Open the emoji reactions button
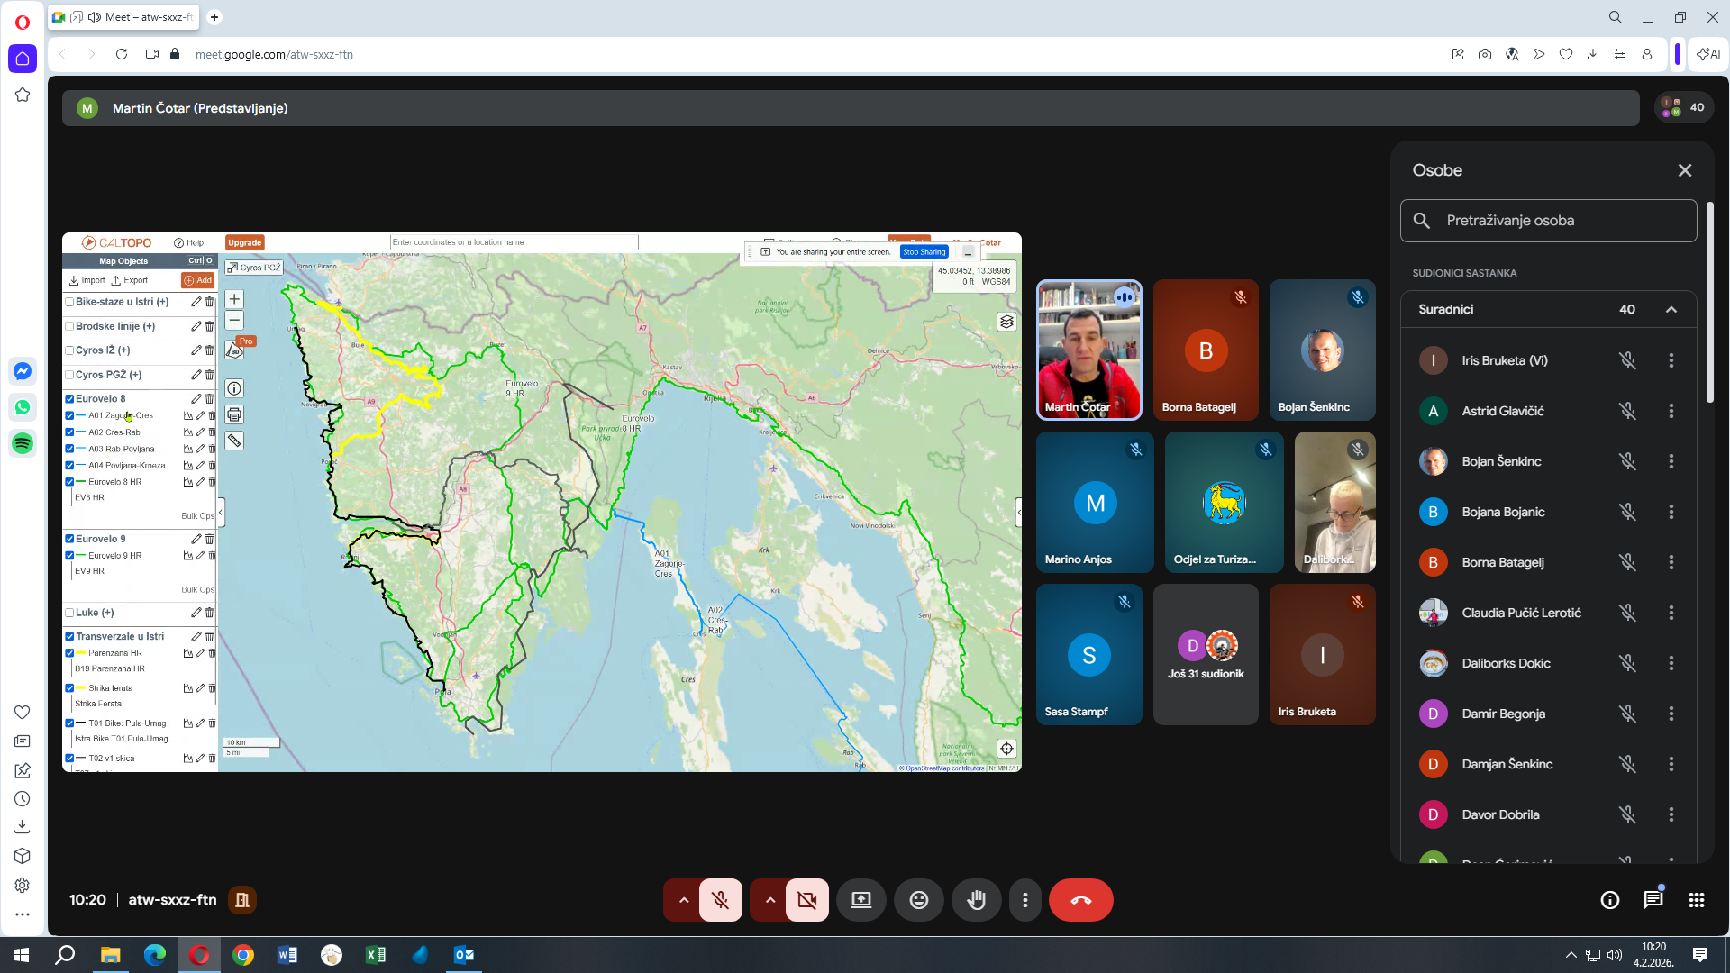Screen dimensions: 1730x973 tap(918, 900)
